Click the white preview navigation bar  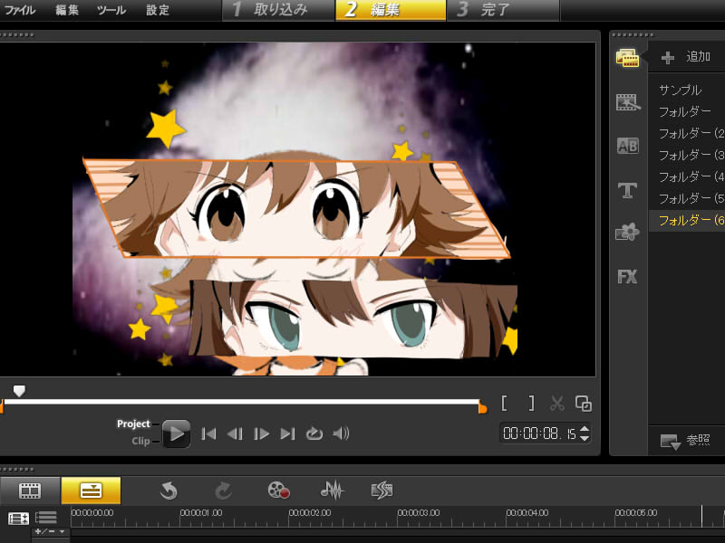(242, 402)
